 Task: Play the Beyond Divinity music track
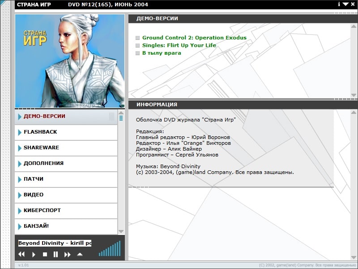coord(34,254)
